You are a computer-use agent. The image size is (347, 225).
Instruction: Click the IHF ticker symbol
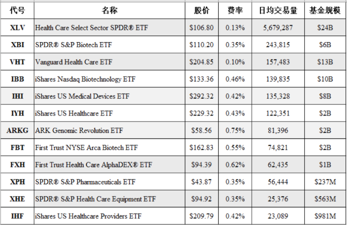click(x=18, y=216)
